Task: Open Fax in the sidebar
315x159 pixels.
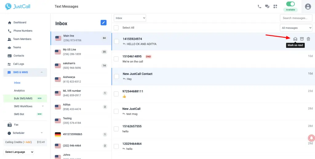Action: coord(16,125)
